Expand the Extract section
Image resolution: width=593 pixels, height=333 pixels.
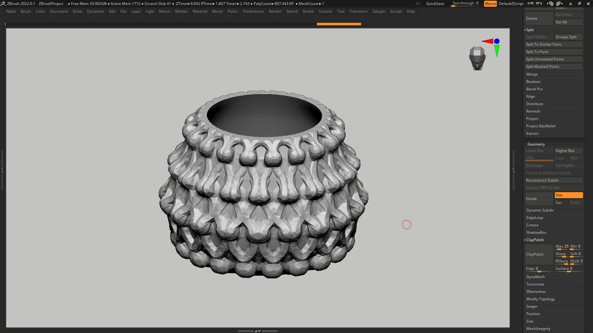coord(532,134)
